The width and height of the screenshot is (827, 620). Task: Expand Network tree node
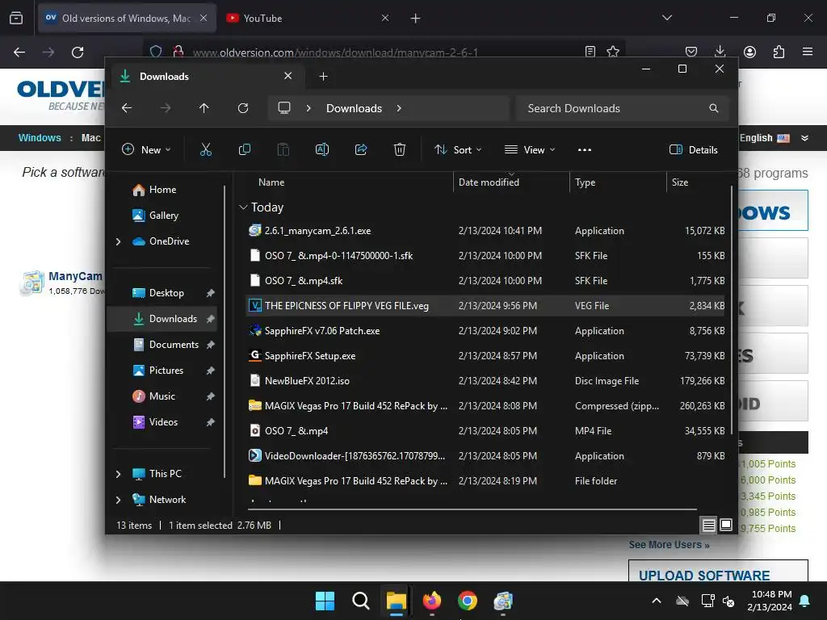(x=118, y=500)
